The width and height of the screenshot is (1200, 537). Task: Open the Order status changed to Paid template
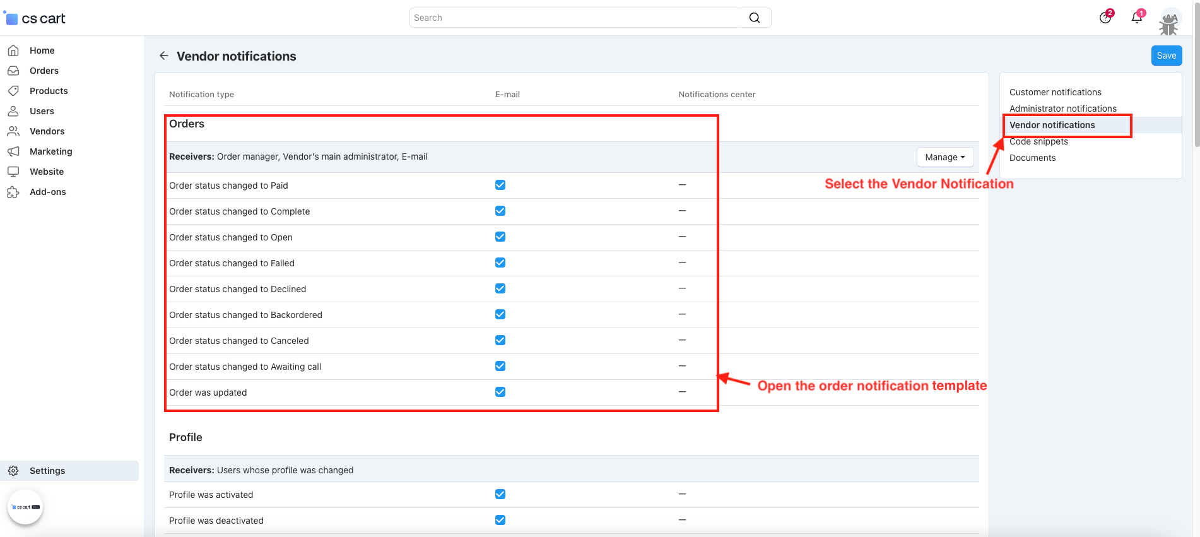[x=228, y=186]
